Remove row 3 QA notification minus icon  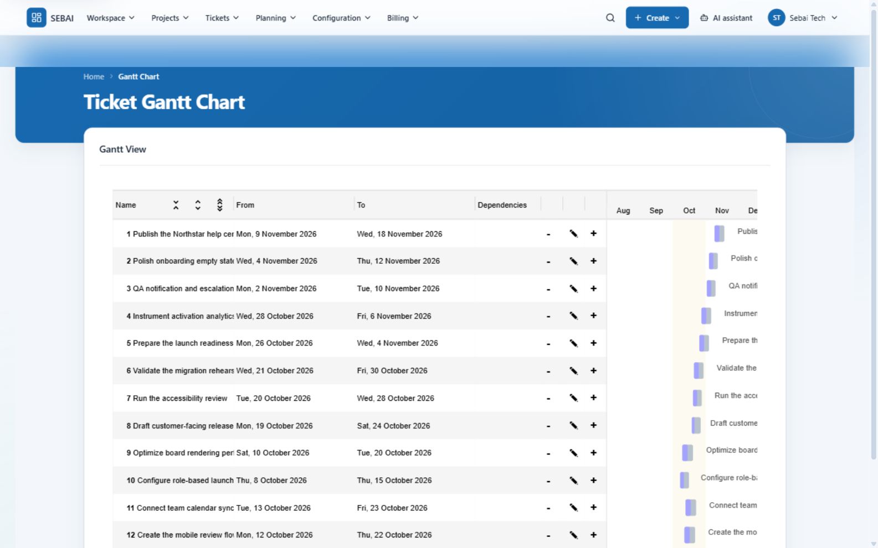coord(548,289)
